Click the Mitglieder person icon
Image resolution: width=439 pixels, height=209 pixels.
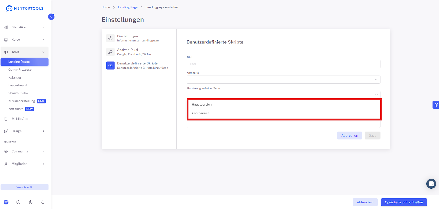[6, 164]
